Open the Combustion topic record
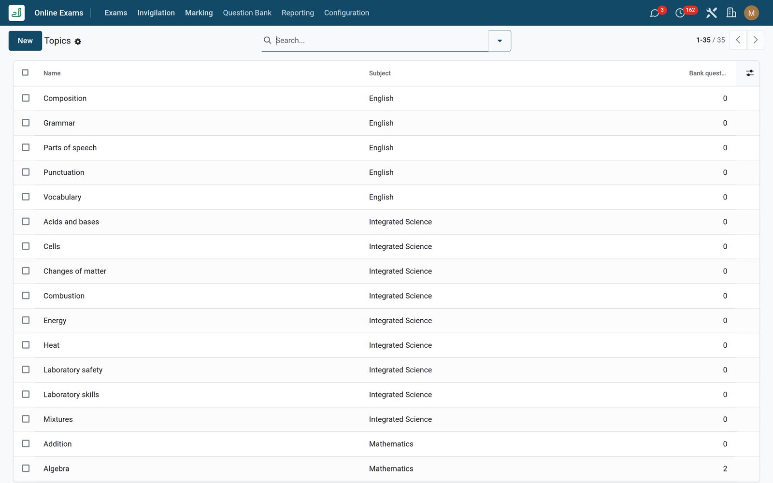Screen dimensions: 773x483 click(x=64, y=296)
